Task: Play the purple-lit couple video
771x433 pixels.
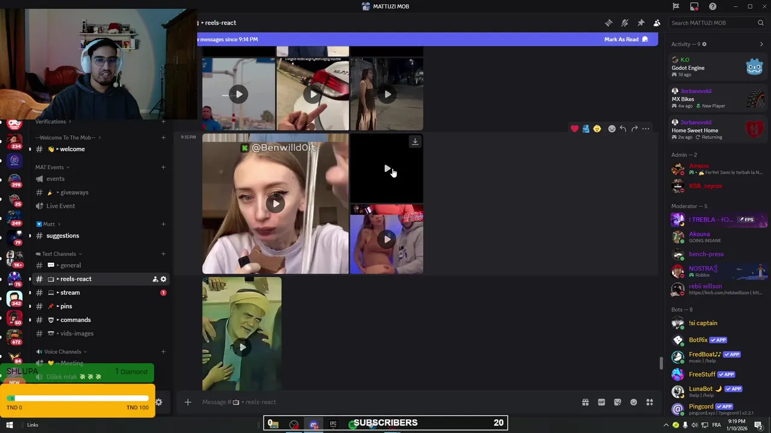Action: tap(387, 239)
